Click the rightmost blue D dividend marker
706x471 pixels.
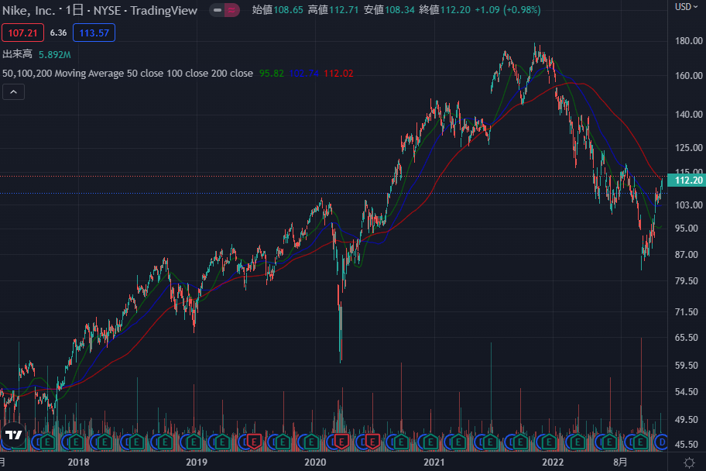point(661,442)
